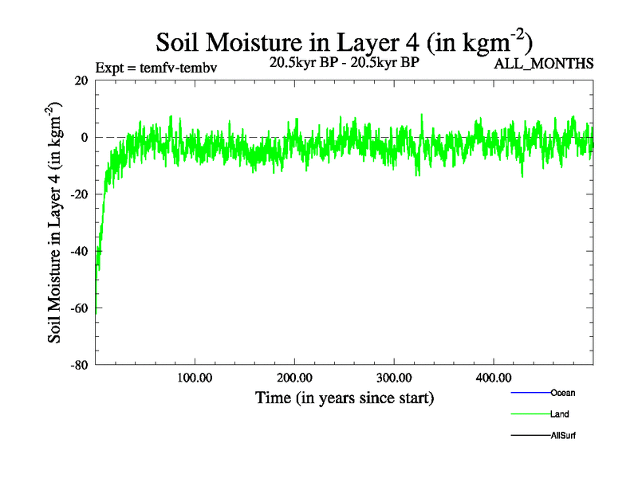
Task: Click the green Land legend line
Action: tap(530, 414)
